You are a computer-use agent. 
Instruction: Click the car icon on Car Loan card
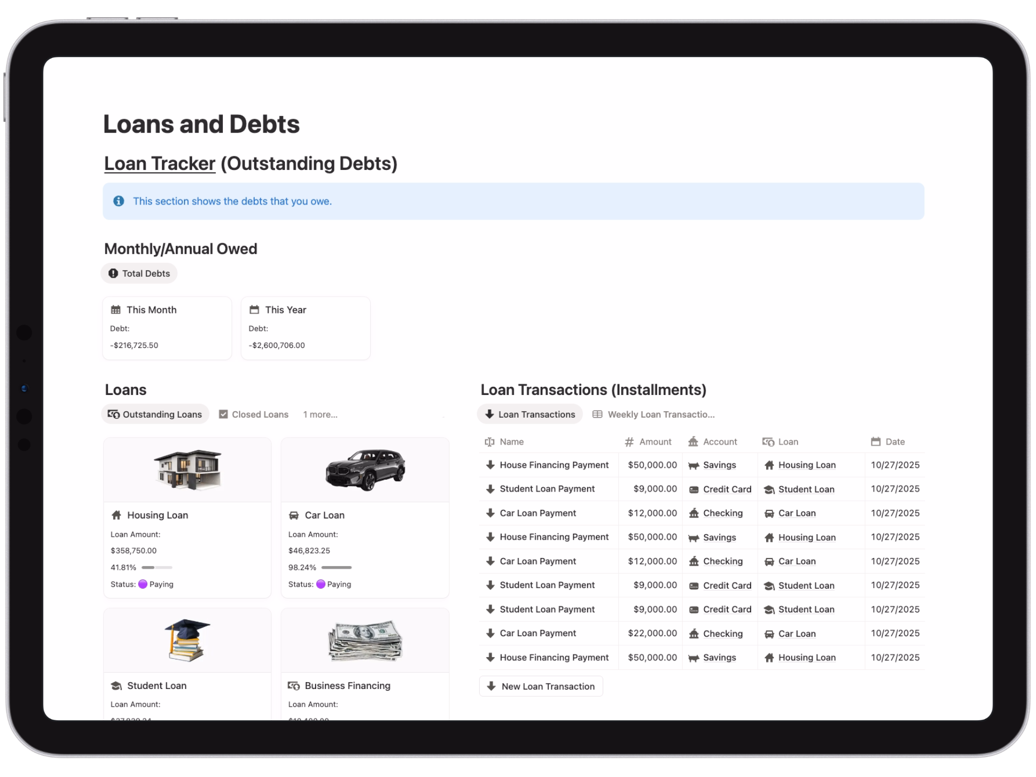(x=294, y=515)
